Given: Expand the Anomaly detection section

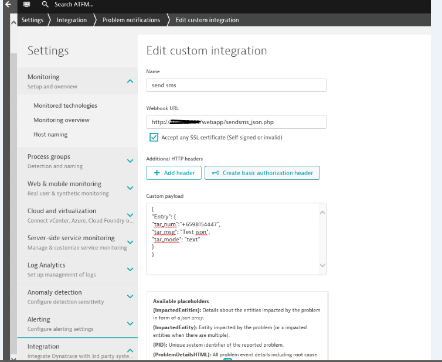Looking at the screenshot, I should tap(130, 296).
